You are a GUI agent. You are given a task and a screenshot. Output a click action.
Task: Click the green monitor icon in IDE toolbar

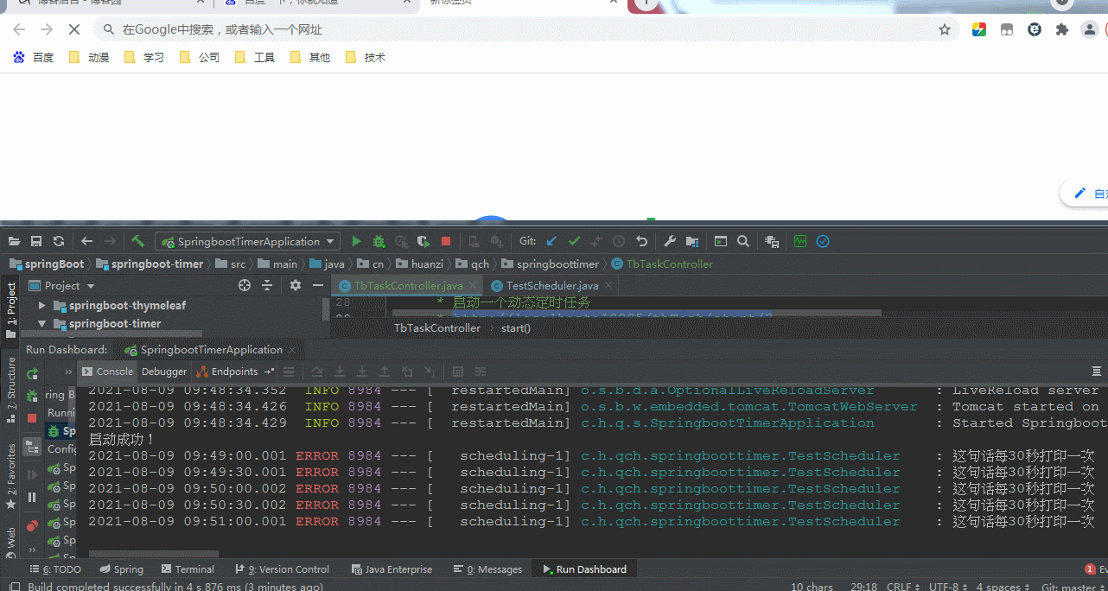click(x=800, y=242)
